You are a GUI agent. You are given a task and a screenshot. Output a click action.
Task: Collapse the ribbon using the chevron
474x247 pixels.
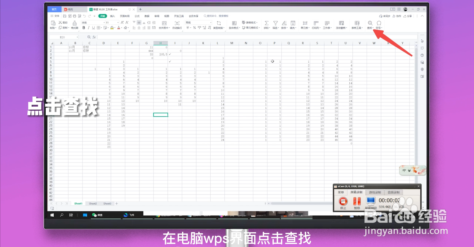(422, 16)
